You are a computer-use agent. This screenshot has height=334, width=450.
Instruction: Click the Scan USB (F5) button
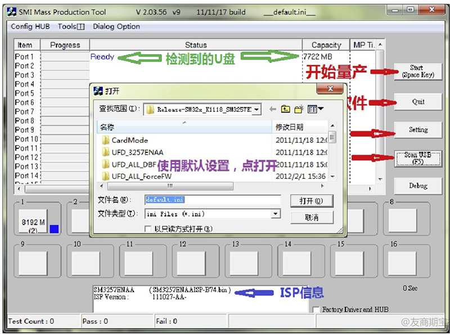point(418,158)
